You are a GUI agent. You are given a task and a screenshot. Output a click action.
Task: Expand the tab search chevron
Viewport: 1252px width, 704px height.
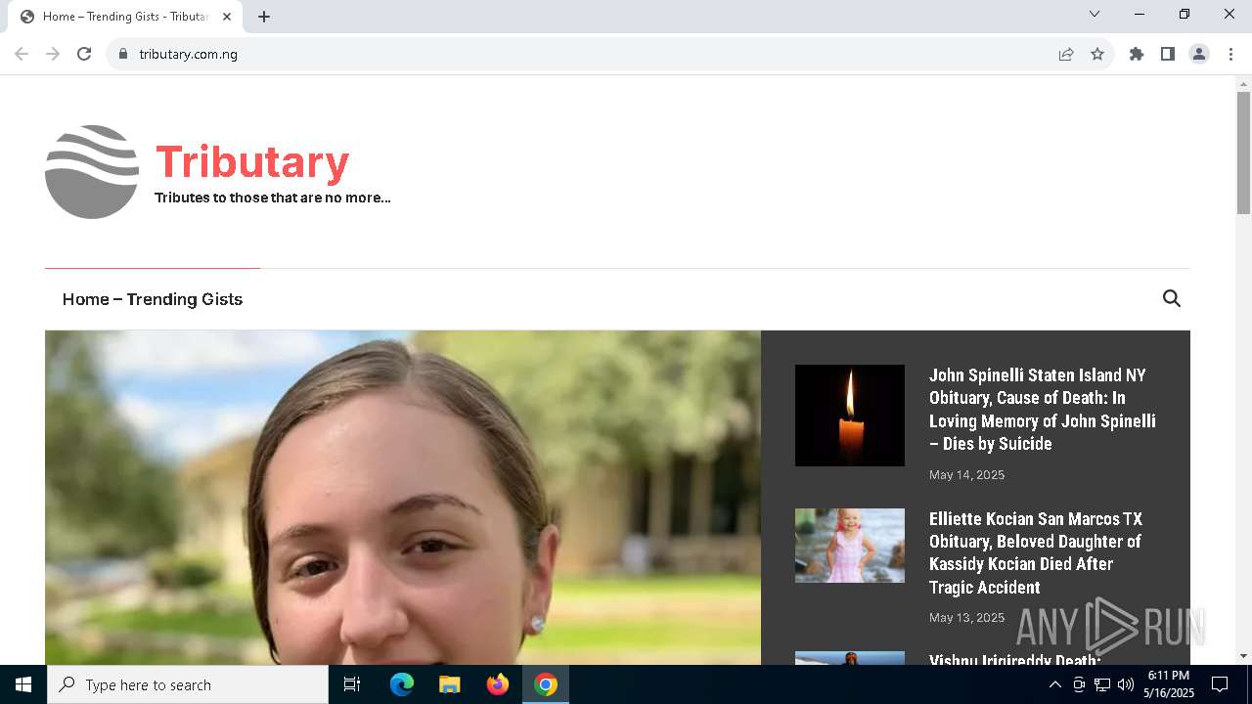coord(1095,14)
